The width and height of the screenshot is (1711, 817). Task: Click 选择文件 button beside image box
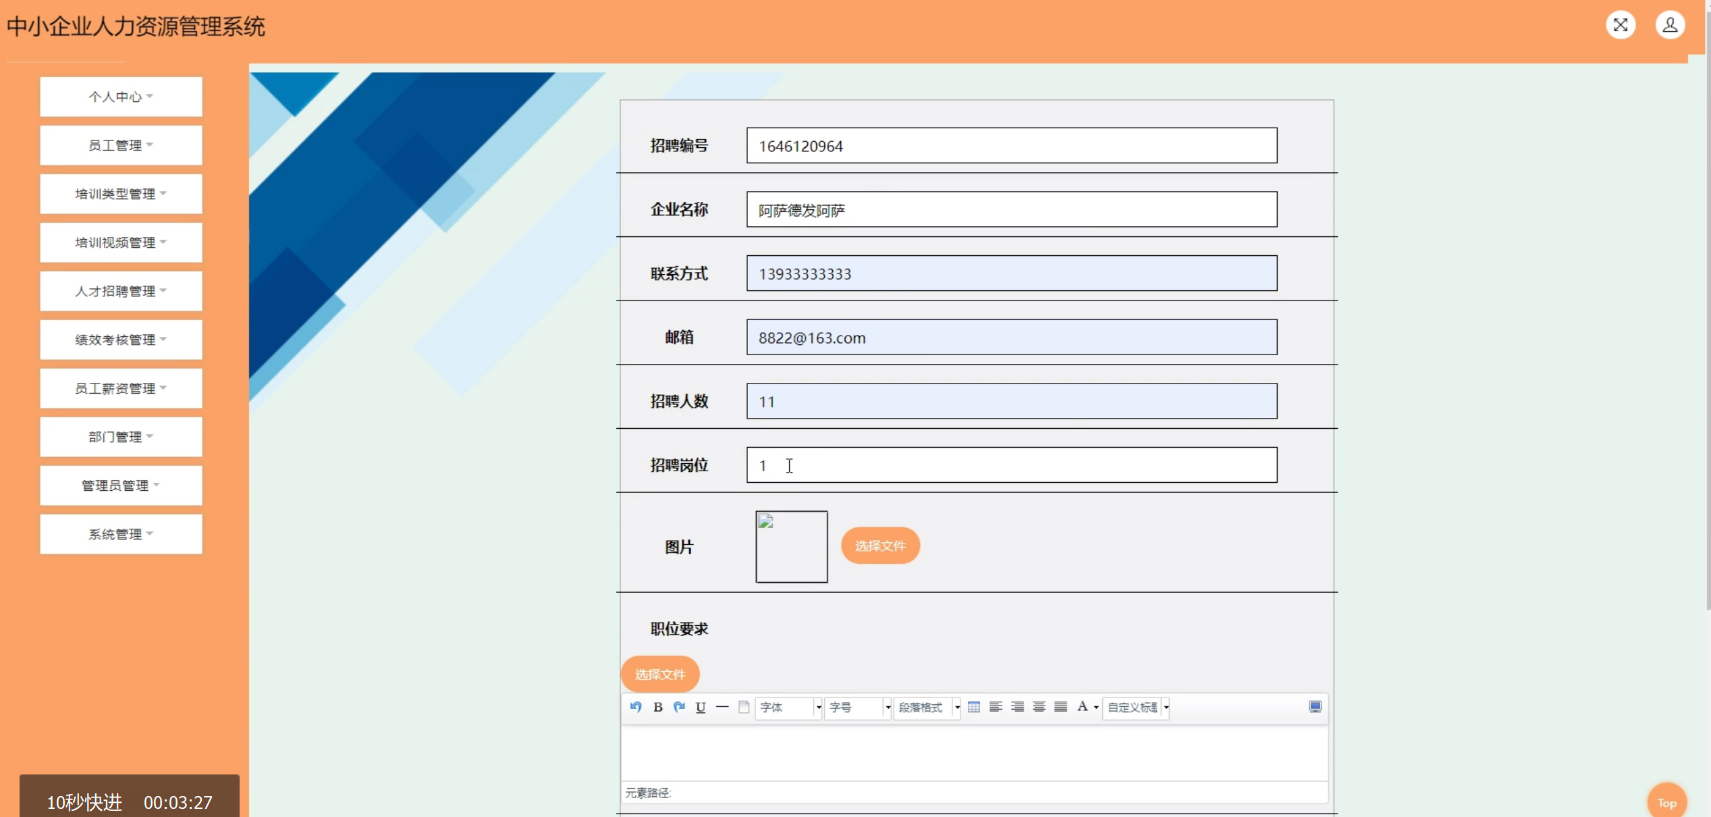pos(879,546)
